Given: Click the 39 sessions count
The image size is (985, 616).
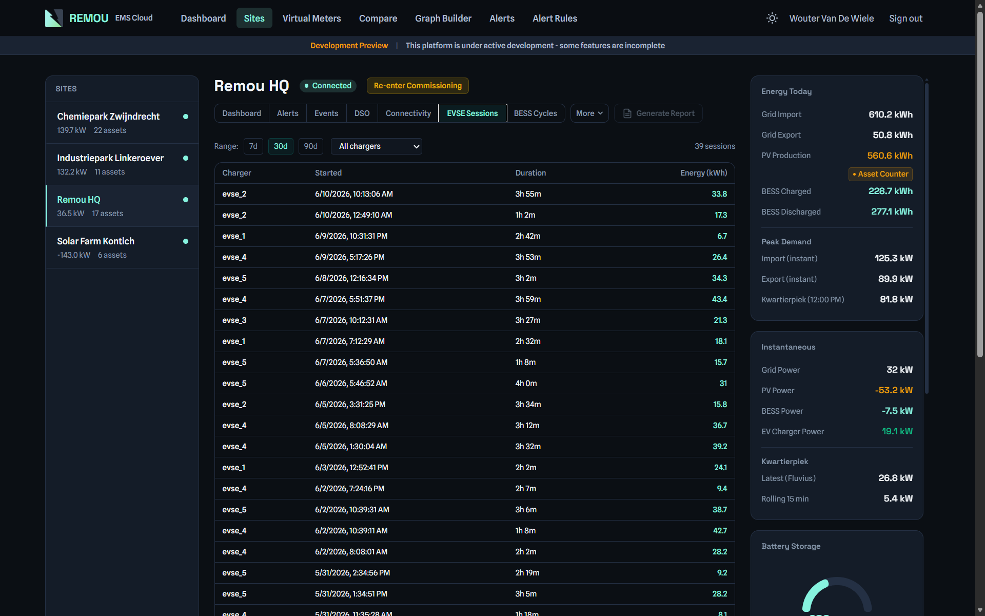Looking at the screenshot, I should click(715, 146).
